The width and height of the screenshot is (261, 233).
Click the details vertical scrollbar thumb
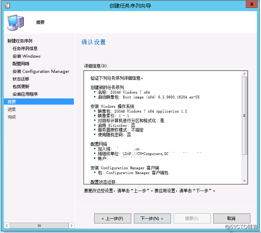tap(244, 116)
